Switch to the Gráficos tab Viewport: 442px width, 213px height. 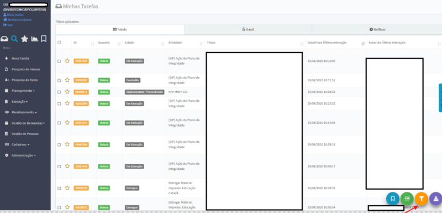377,29
